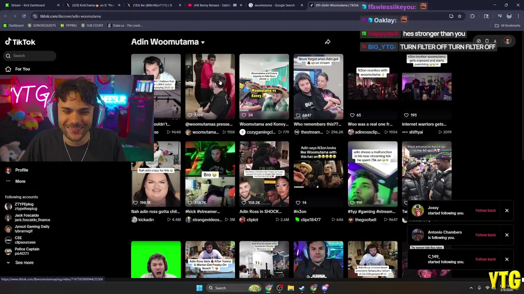Dismiss the C_149_ follow notification
Viewport: 524px width, 294px height.
507,259
